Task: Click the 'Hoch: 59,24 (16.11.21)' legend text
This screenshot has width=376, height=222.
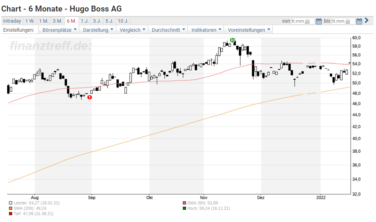Action: click(x=209, y=208)
